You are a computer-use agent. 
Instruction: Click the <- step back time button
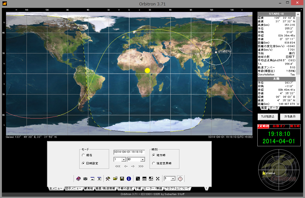[126, 166]
